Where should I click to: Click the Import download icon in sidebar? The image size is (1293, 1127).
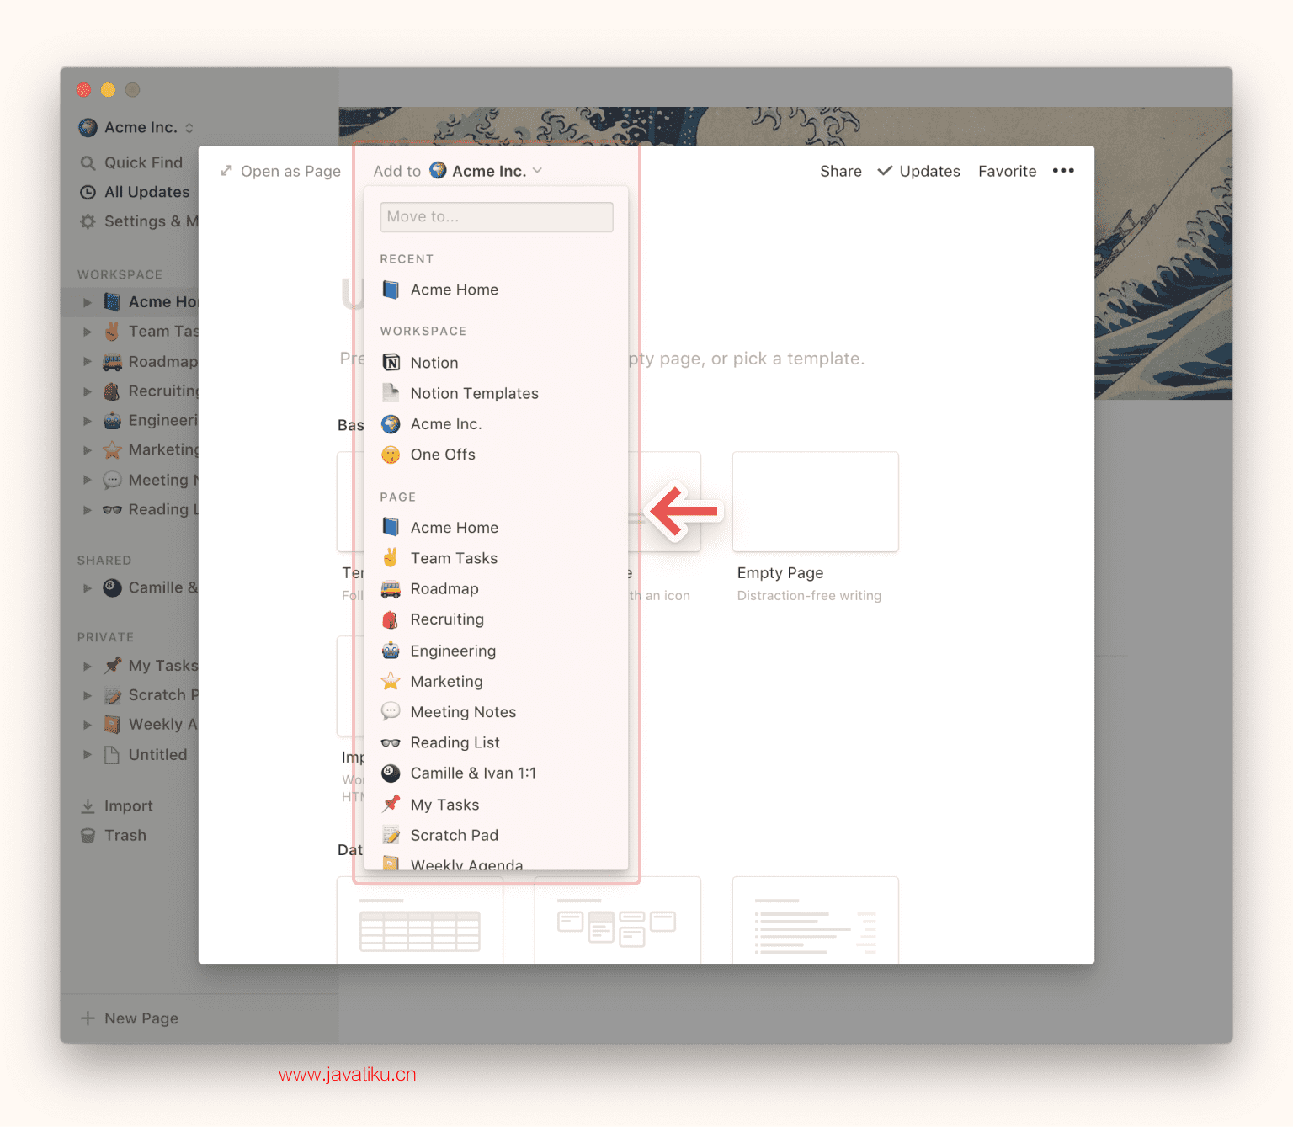[x=88, y=805]
